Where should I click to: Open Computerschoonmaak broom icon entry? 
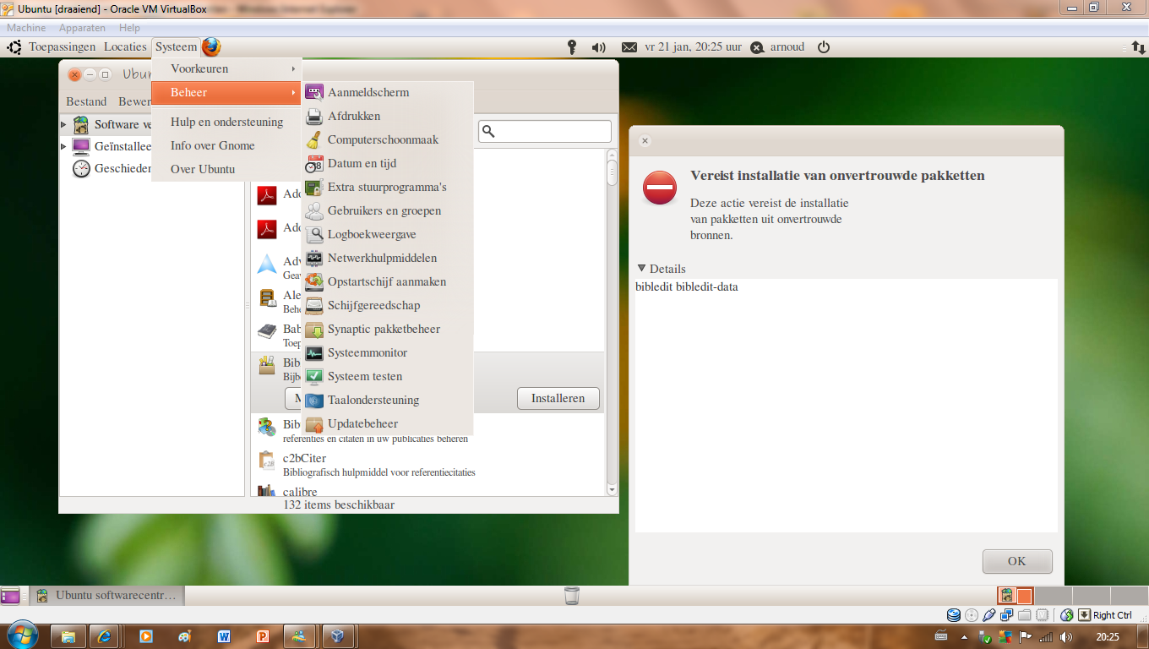coord(383,139)
